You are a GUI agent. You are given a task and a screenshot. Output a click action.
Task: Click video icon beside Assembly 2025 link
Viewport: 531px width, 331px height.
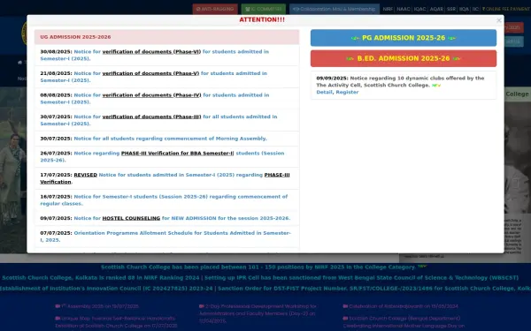point(58,306)
